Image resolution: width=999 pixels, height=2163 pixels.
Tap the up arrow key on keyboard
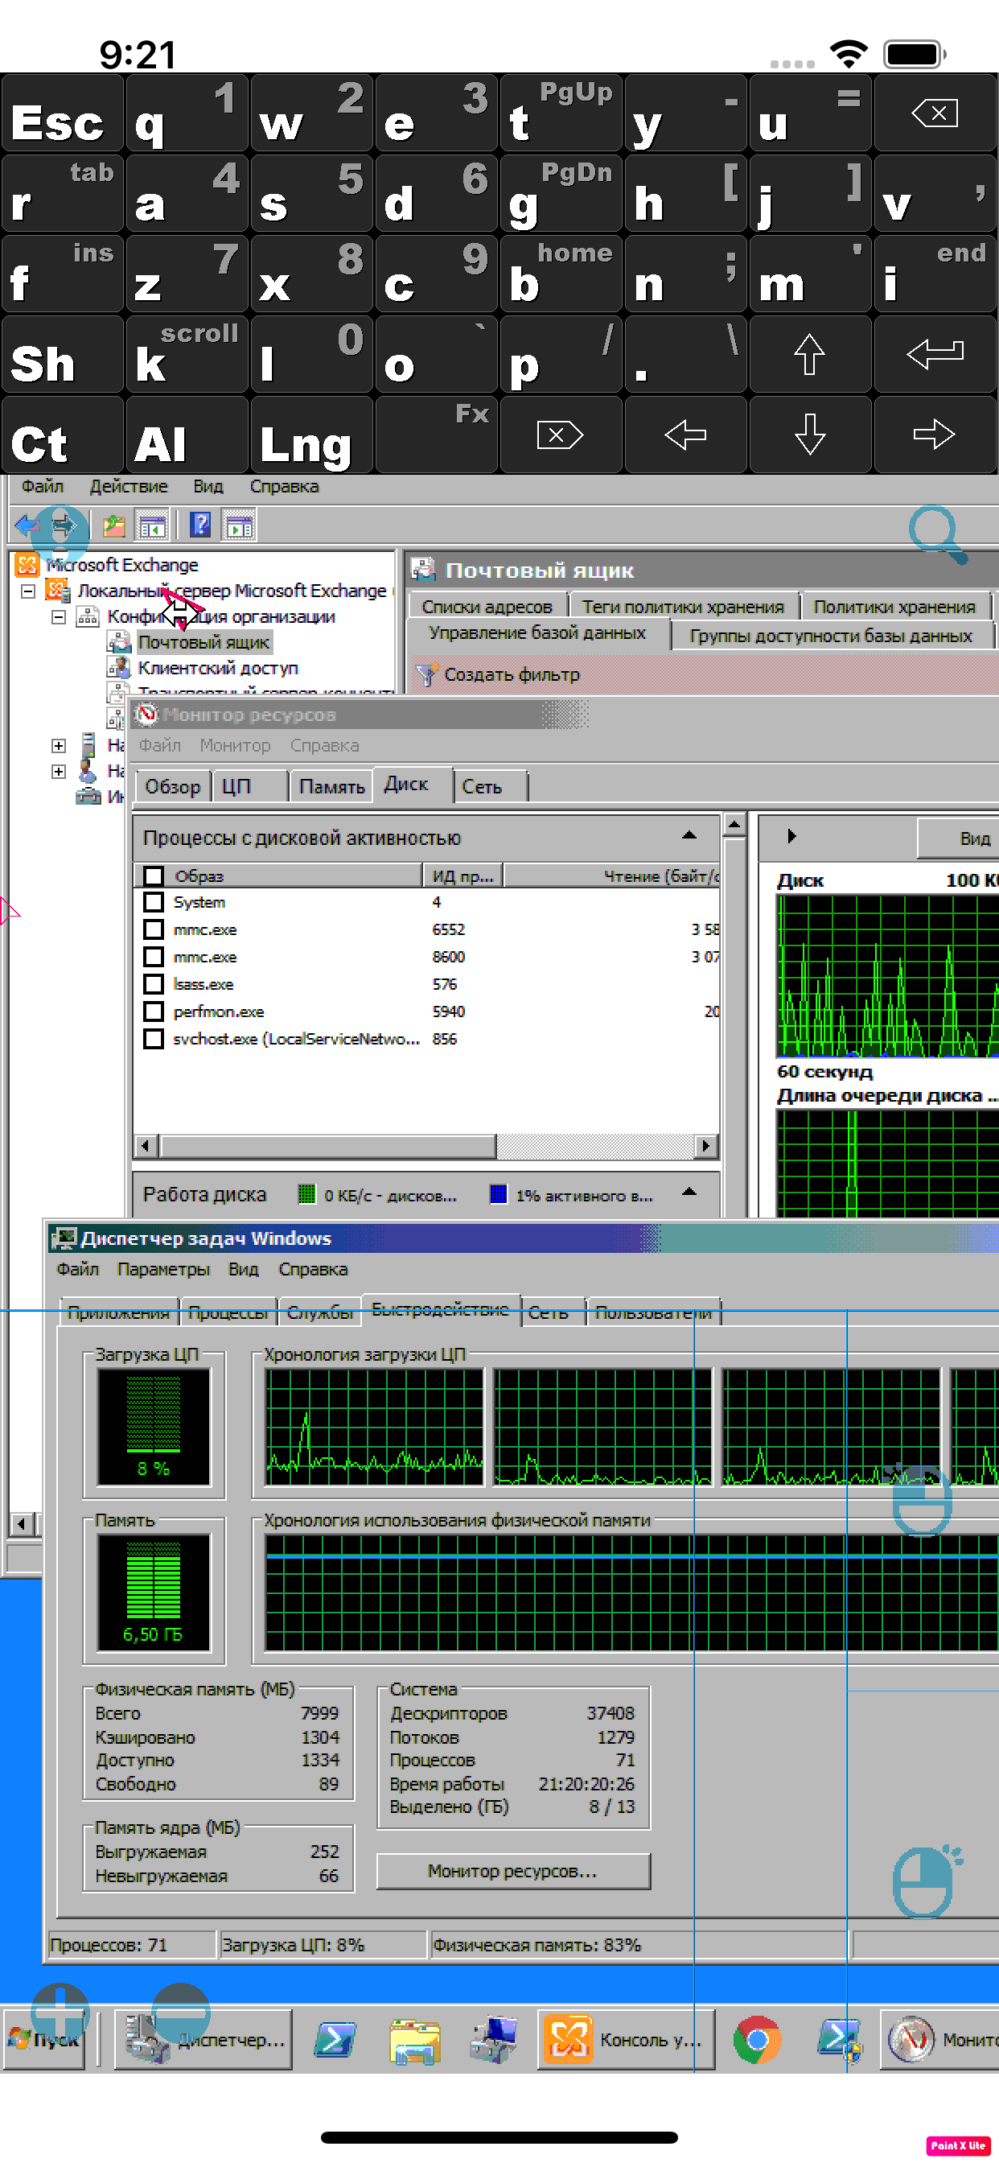point(809,354)
